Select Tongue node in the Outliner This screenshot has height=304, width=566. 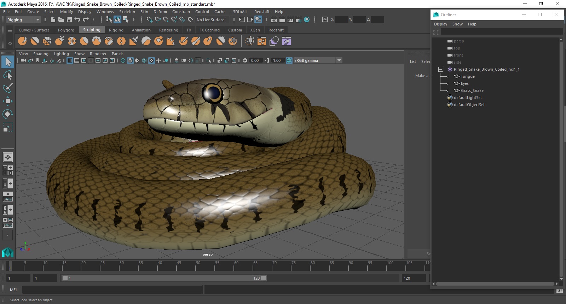point(468,76)
